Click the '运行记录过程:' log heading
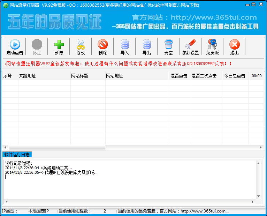 (x=19, y=163)
